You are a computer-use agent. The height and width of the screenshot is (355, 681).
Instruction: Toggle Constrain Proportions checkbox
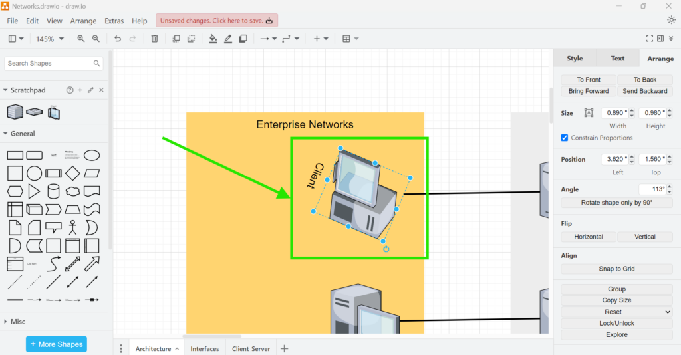coord(564,138)
